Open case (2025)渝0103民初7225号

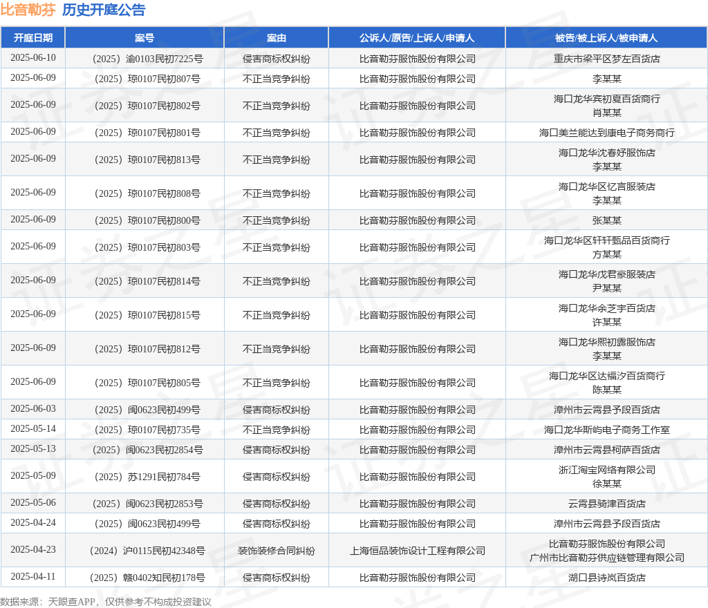pyautogui.click(x=145, y=59)
